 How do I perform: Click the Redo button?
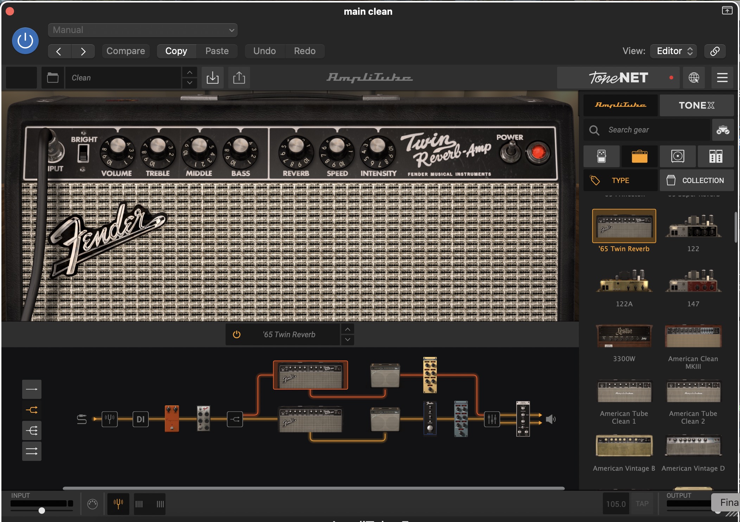pos(305,51)
